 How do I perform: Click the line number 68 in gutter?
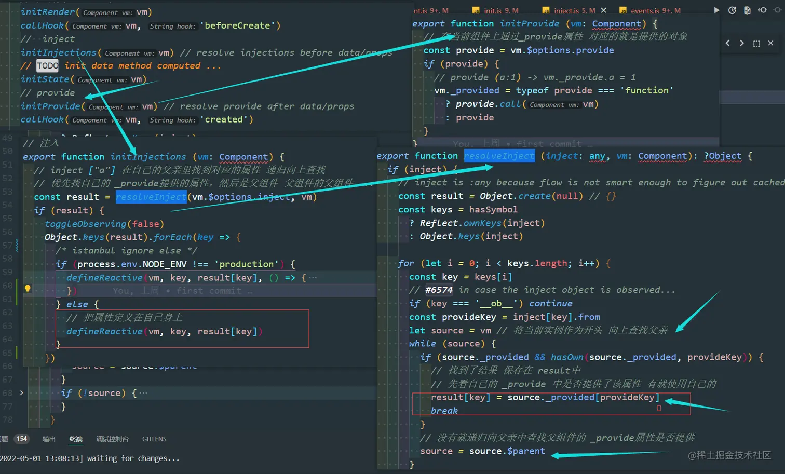click(x=7, y=393)
